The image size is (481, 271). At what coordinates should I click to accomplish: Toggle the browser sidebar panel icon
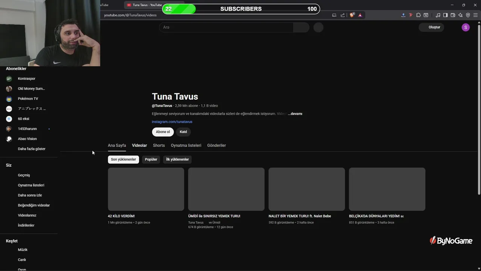[x=445, y=15]
